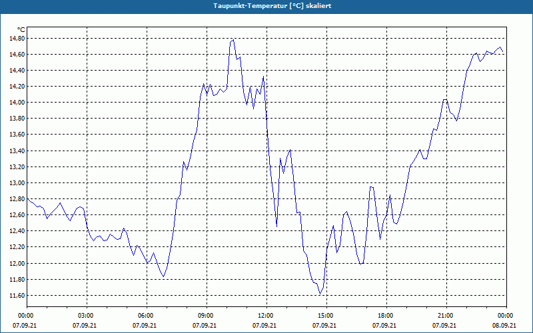The width and height of the screenshot is (533, 333).
Task: Select the 12,80 y-axis value
Action: coord(17,198)
